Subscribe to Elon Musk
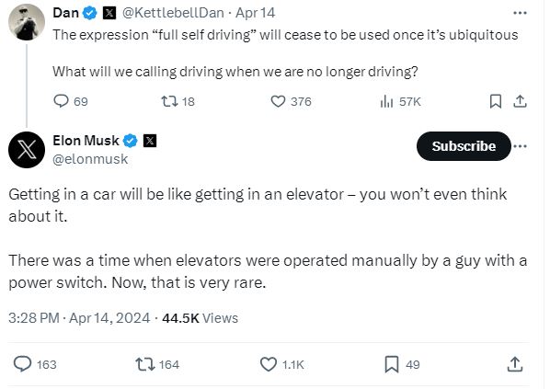 pyautogui.click(x=464, y=146)
